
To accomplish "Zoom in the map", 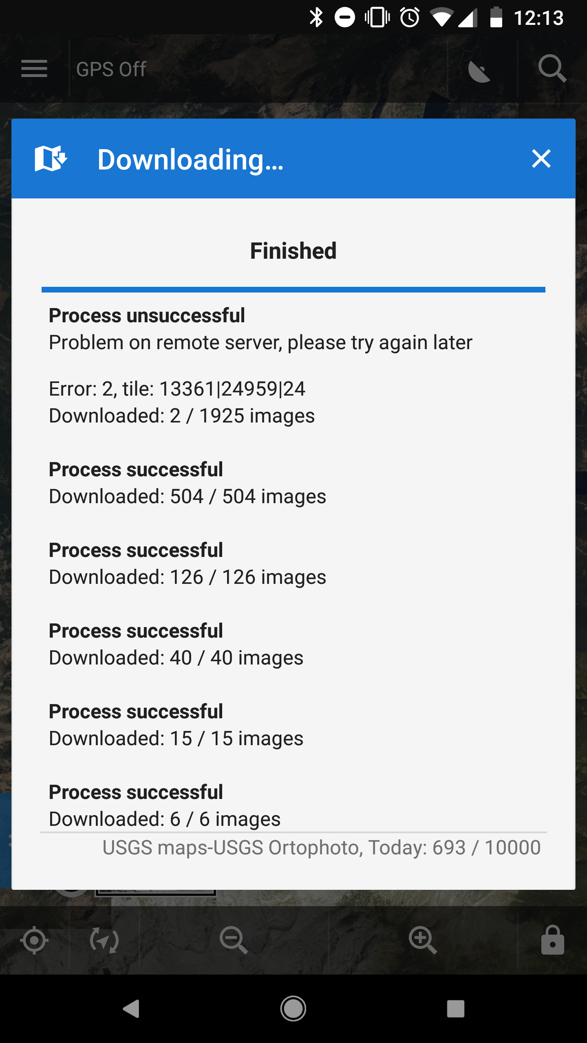I will (x=423, y=940).
